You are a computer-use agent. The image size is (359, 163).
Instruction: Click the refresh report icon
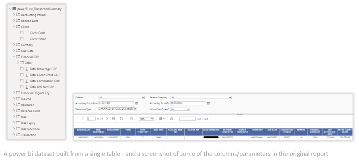click(121, 119)
